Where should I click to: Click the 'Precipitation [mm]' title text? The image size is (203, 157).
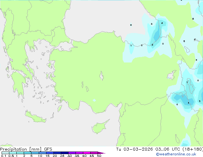point(21,149)
